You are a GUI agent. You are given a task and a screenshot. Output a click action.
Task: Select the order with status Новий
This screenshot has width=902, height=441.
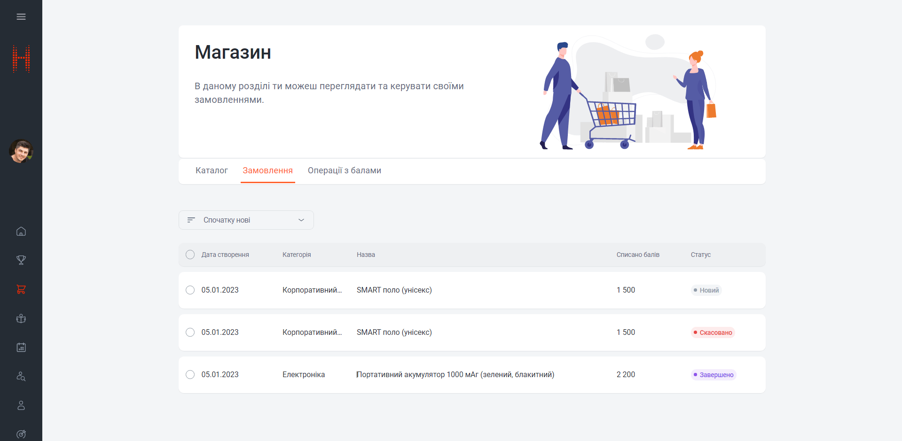pos(190,290)
